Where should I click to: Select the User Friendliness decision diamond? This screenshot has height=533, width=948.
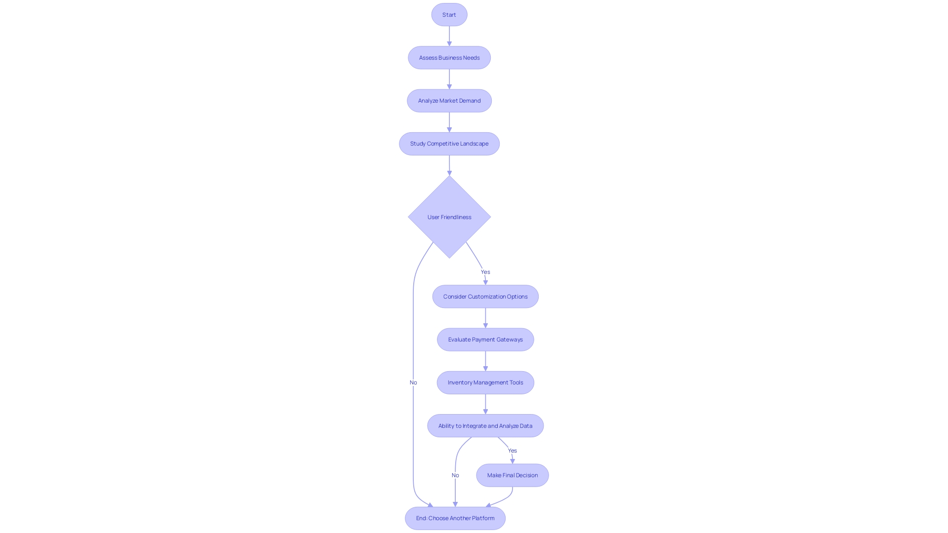click(x=449, y=217)
